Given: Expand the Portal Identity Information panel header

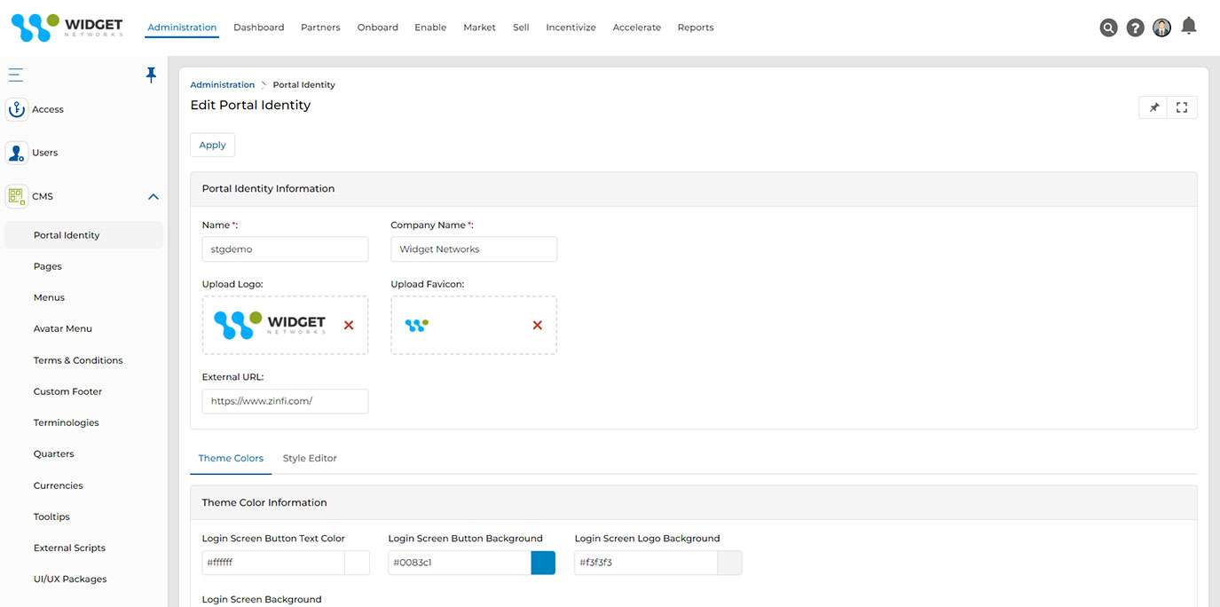Looking at the screenshot, I should coord(268,188).
